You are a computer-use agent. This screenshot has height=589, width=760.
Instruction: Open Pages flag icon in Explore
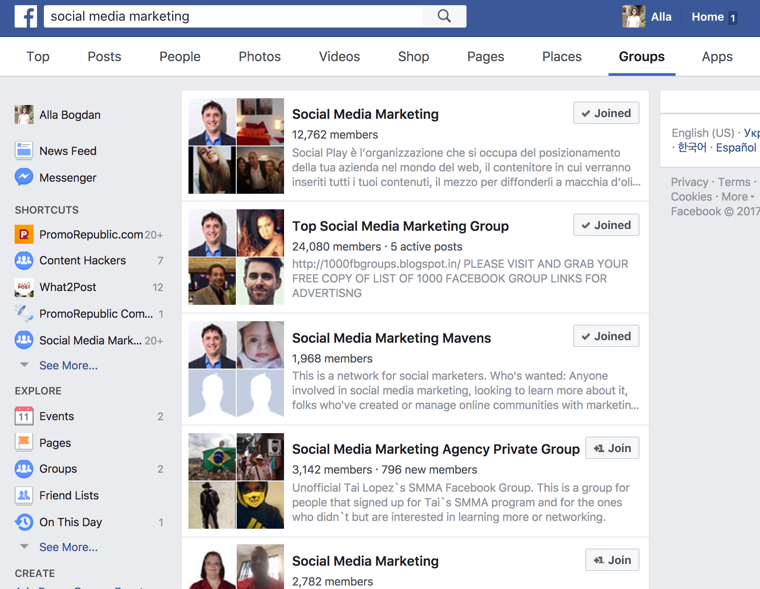24,443
